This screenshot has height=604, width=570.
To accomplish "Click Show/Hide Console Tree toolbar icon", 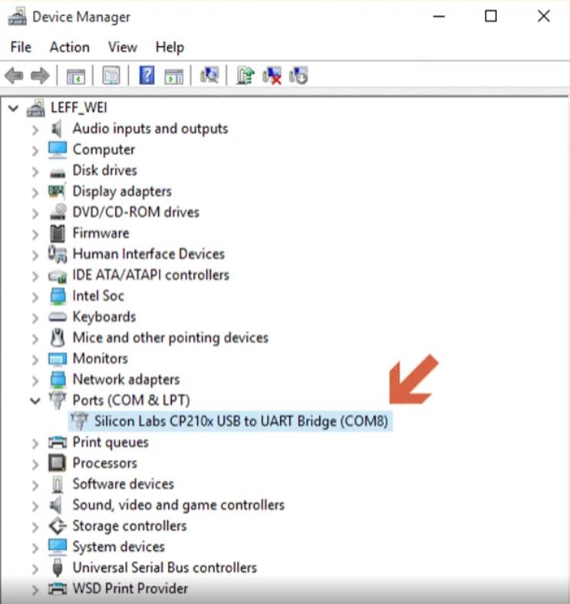I will [x=76, y=76].
